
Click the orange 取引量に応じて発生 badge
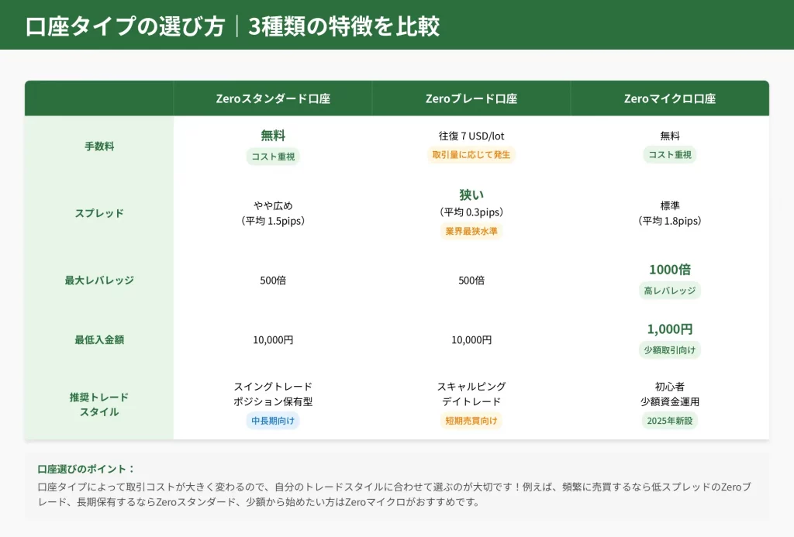coord(471,155)
